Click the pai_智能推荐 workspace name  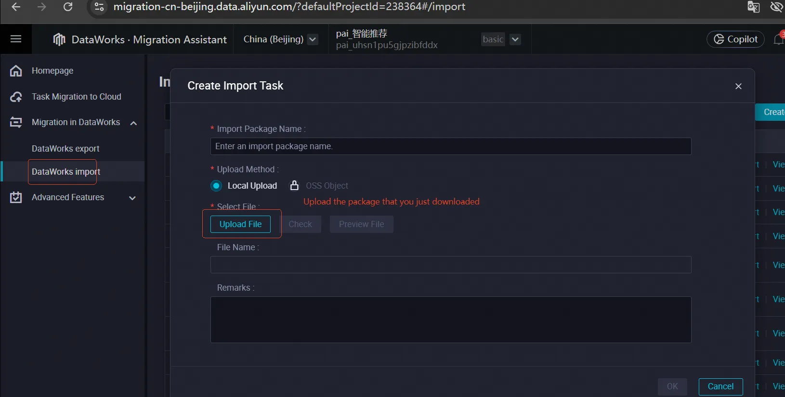click(362, 34)
